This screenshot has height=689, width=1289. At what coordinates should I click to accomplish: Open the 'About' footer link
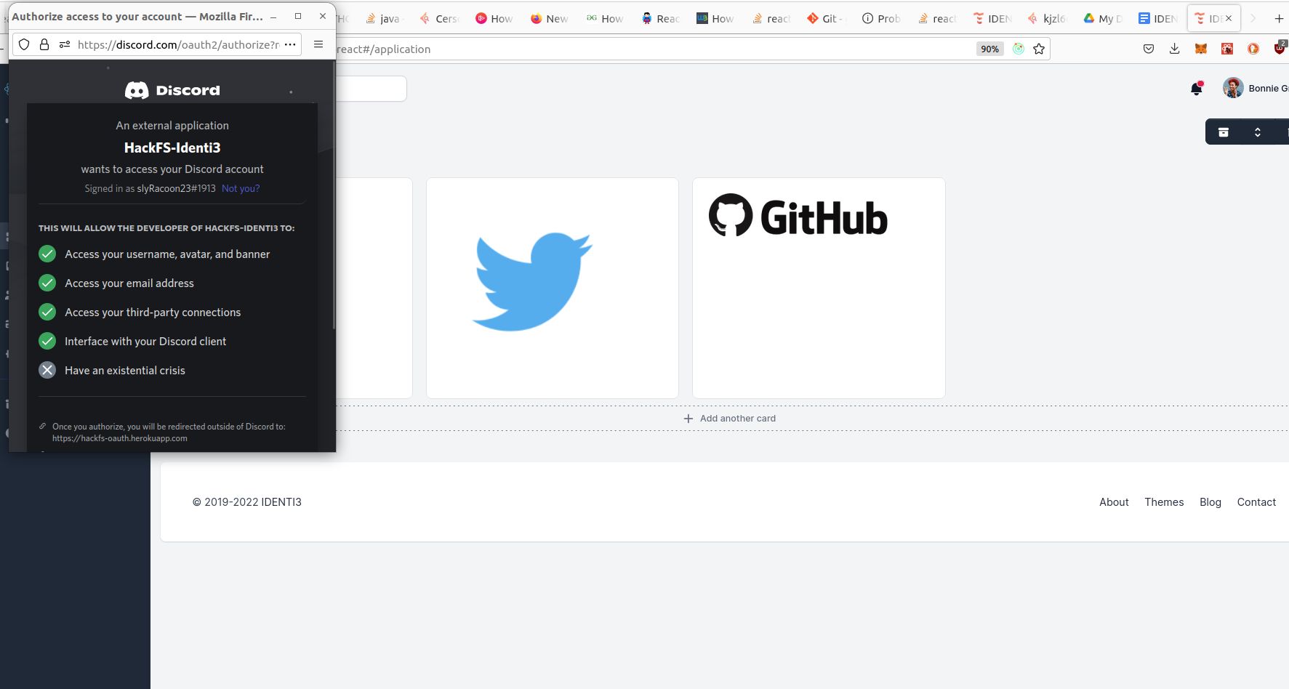(x=1114, y=502)
